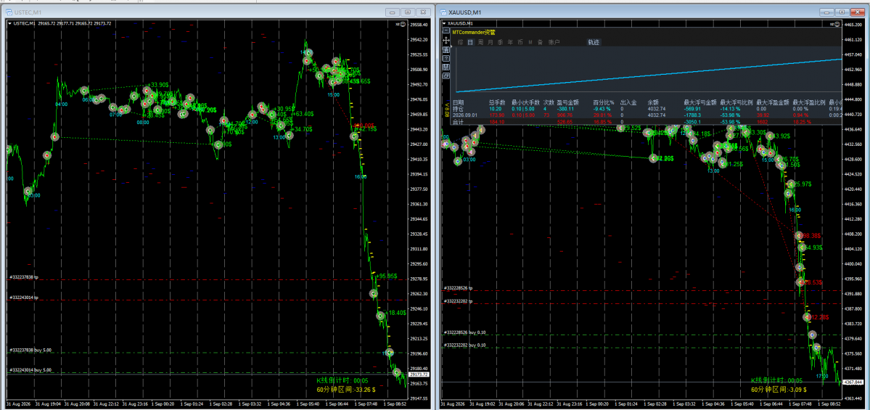Click the current price label 4367.844 on the XAUUSD axis

tap(853, 382)
